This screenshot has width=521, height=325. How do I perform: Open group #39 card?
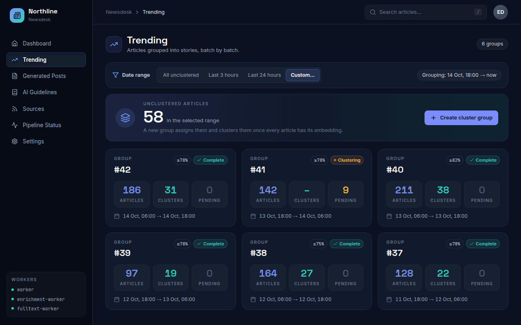pyautogui.click(x=171, y=271)
